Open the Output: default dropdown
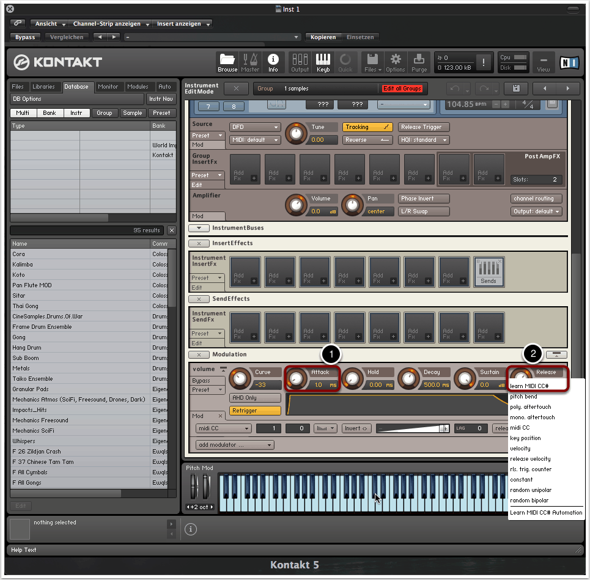The height and width of the screenshot is (580, 590). coord(536,211)
